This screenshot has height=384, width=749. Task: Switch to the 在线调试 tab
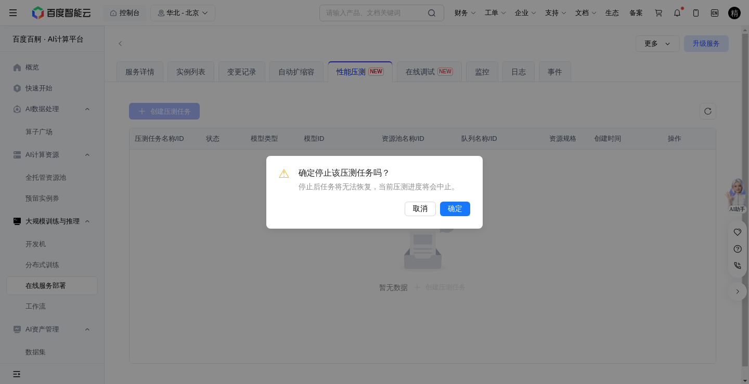point(429,72)
